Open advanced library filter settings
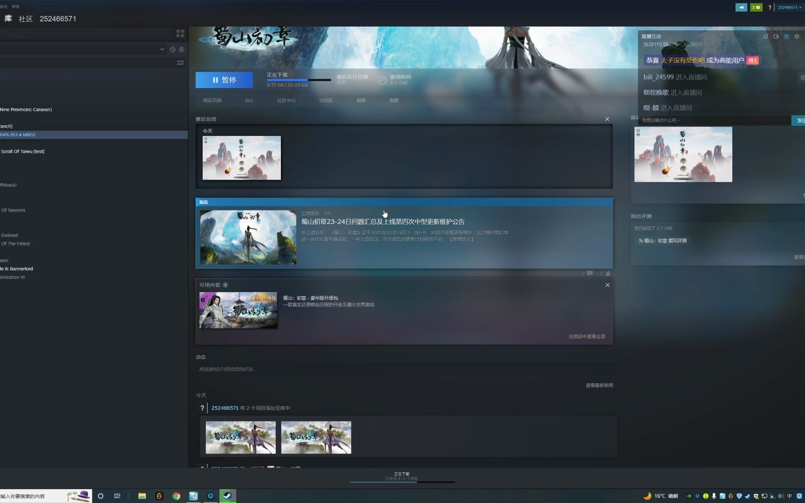The width and height of the screenshot is (805, 503). coord(180,63)
